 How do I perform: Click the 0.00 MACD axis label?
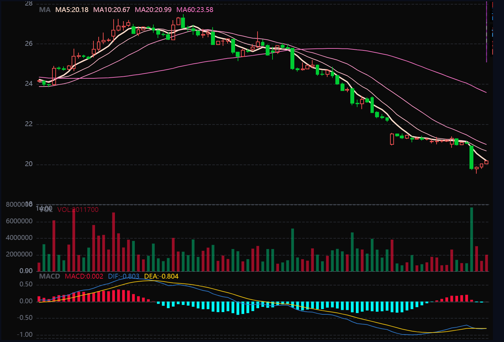click(x=26, y=301)
